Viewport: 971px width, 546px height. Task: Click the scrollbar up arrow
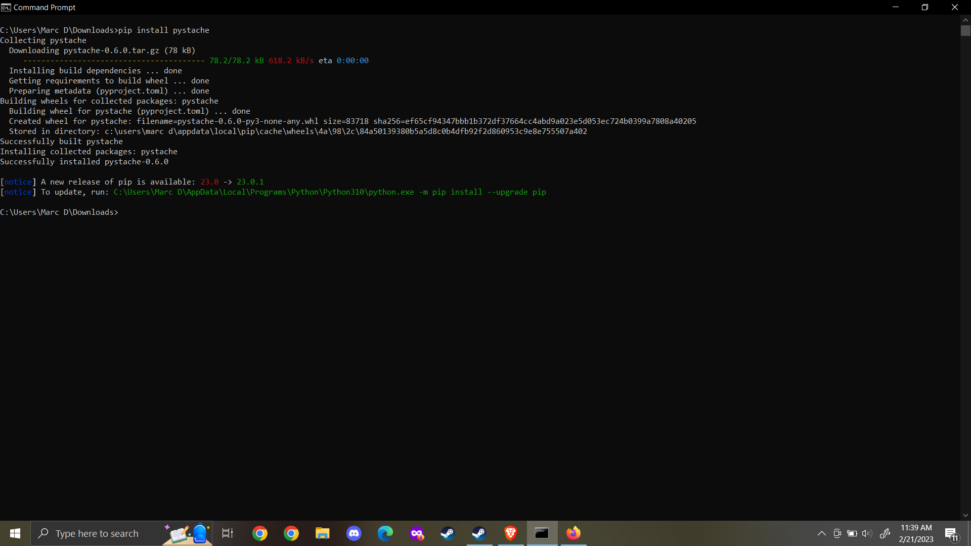(x=965, y=20)
